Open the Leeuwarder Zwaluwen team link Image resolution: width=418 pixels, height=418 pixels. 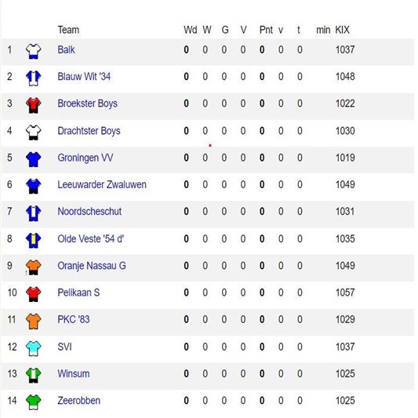102,184
